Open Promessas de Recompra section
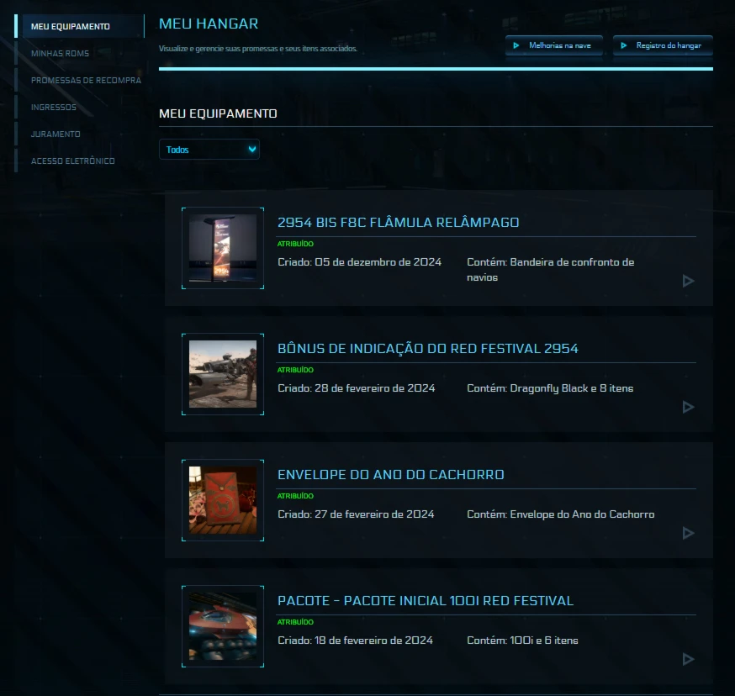 coord(86,80)
